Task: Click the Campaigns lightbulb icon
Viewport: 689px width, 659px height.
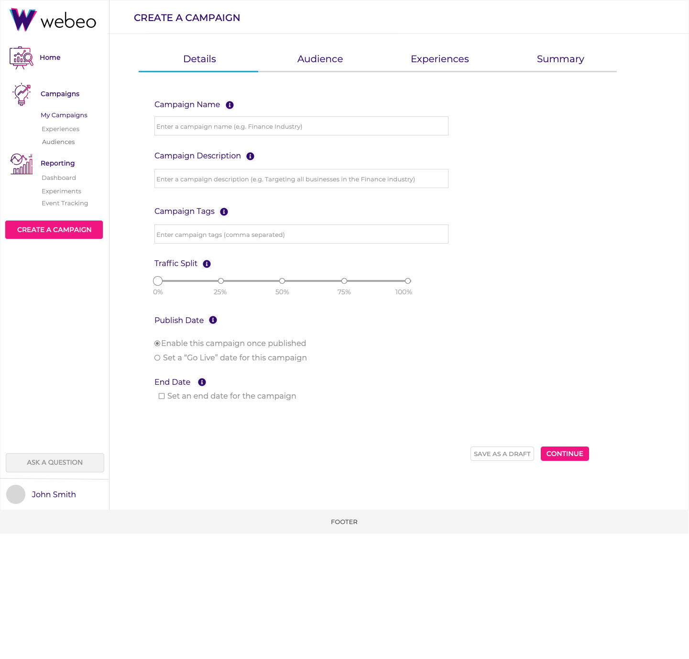Action: point(22,94)
